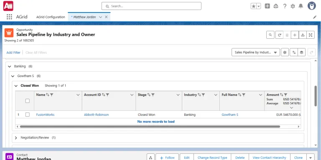Open the App Launcher grid icon
This screenshot has height=160, width=321.
[9, 17]
